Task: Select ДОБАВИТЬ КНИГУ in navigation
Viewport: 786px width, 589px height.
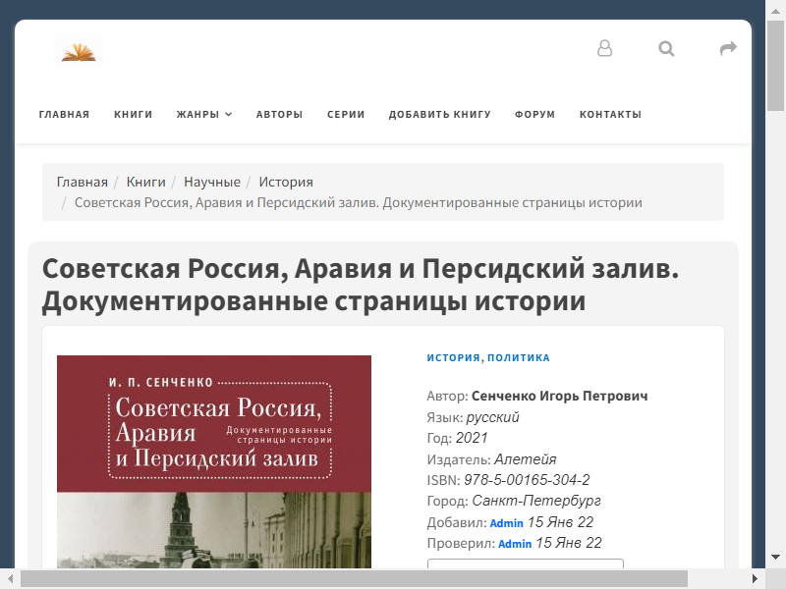Action: [439, 114]
